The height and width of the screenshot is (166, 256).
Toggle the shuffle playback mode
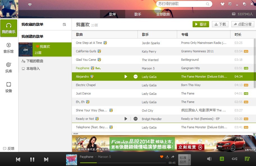coord(235,159)
